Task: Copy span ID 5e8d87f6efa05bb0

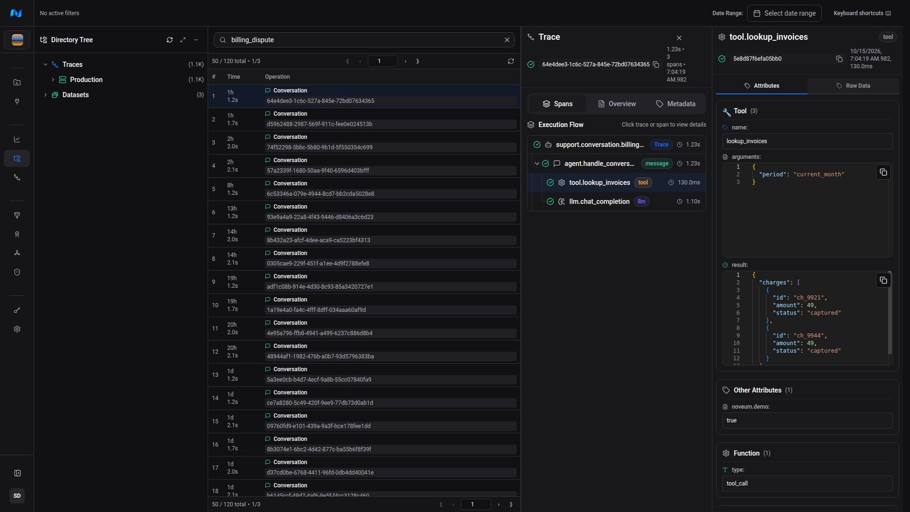Action: click(x=839, y=59)
